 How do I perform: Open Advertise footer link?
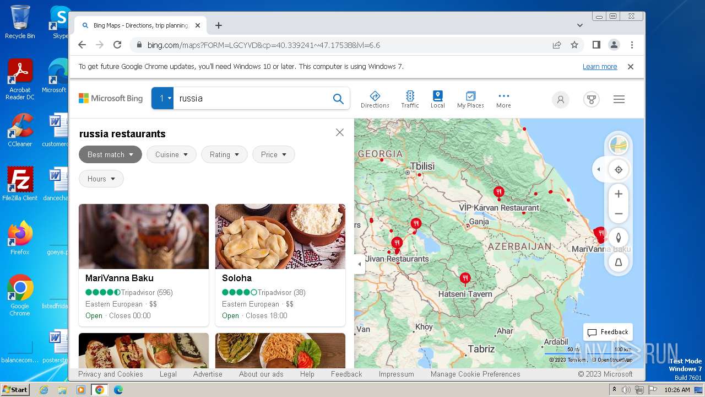[x=208, y=374]
